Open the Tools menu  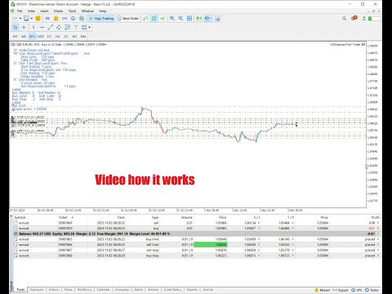point(72,11)
